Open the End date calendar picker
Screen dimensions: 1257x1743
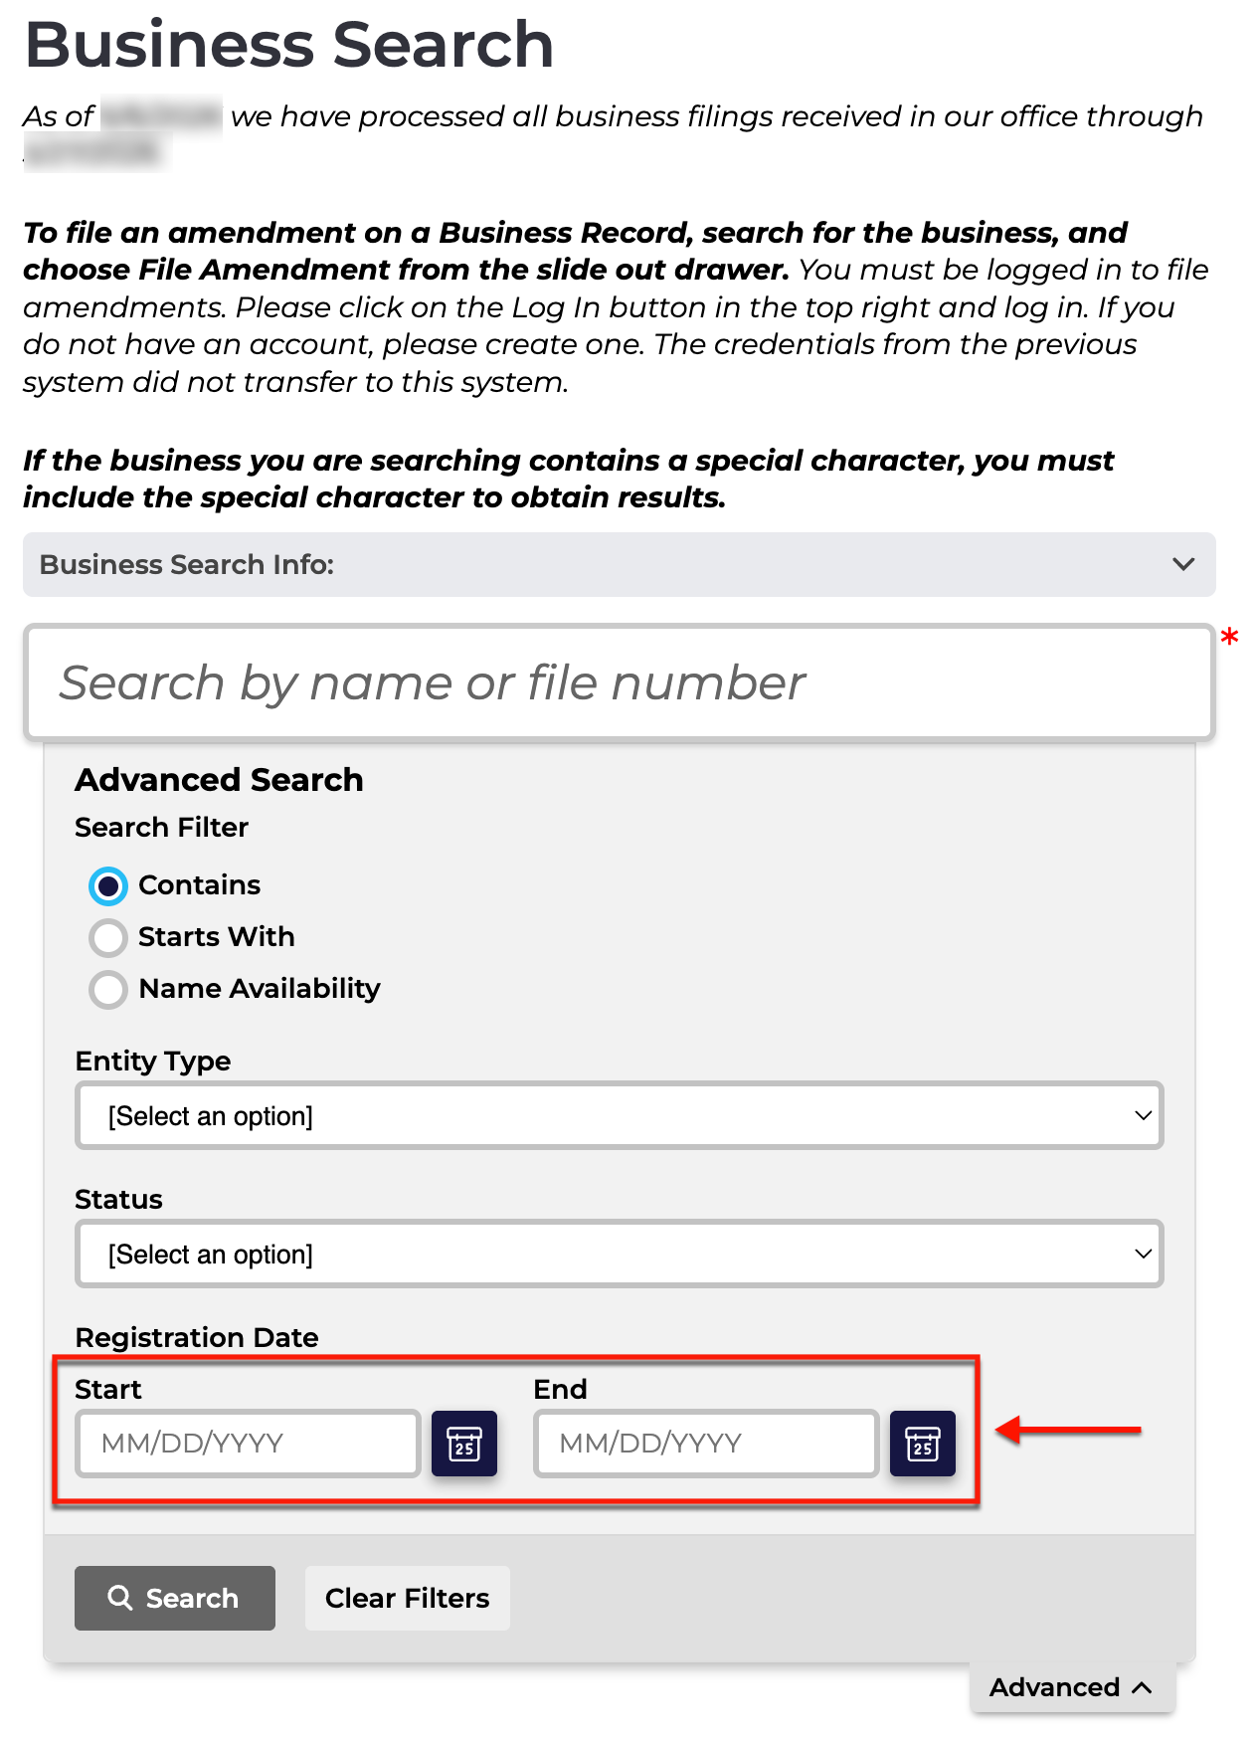click(922, 1443)
